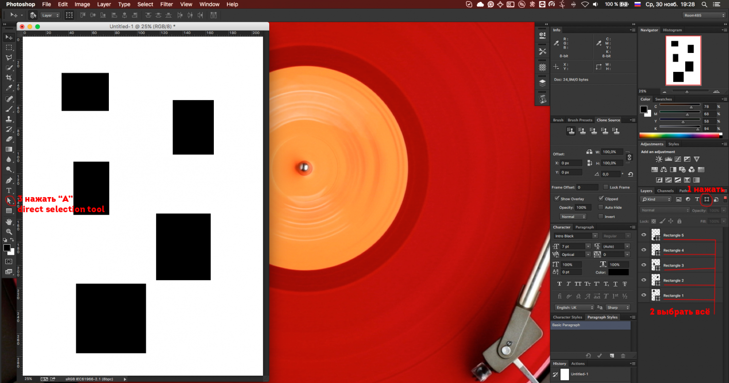Hide the Rectangle 5 layer

click(644, 235)
